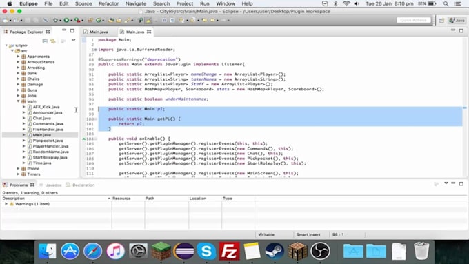Close the active Main.java editor tab
469x264 pixels.
149,32
